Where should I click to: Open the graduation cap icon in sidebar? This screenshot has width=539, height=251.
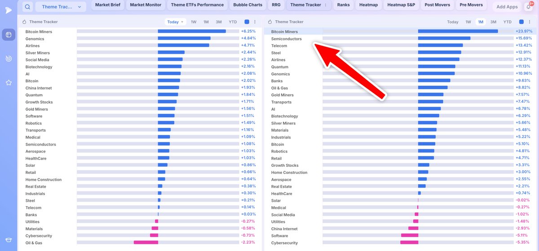9,240
